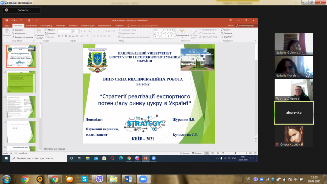
Task: Toggle the Нотатки notes button
Action: click(184, 153)
